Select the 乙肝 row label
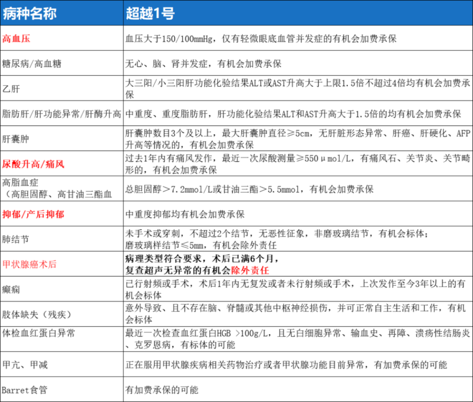The image size is (473, 402). click(x=62, y=88)
